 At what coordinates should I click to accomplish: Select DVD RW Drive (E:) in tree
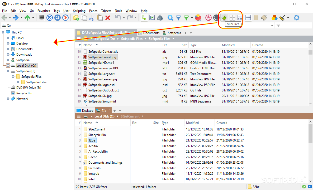(29, 88)
